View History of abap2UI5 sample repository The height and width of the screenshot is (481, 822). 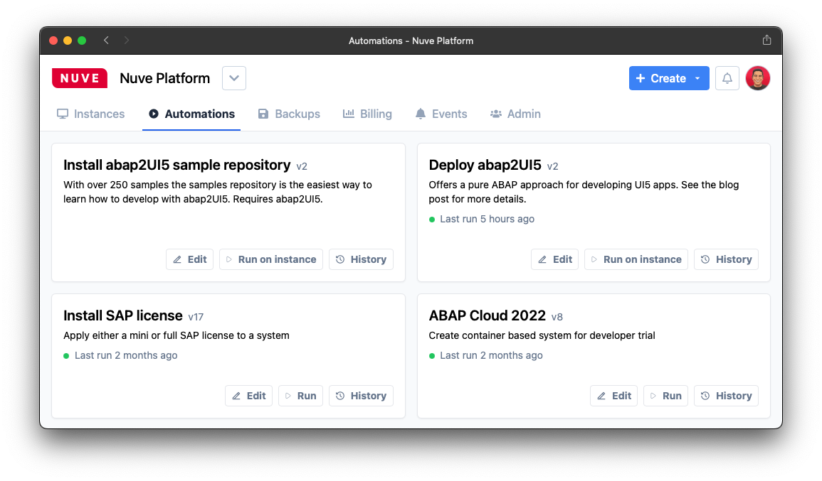362,259
